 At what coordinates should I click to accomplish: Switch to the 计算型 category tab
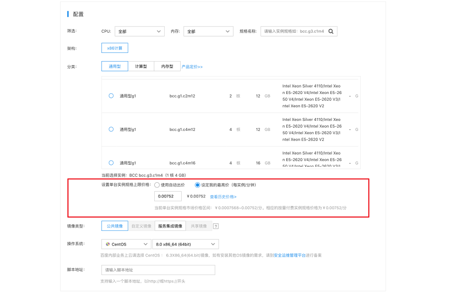click(141, 67)
